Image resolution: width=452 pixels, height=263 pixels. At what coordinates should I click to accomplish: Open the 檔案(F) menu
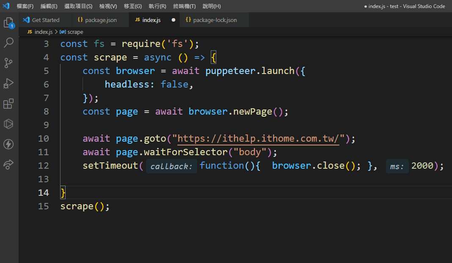pos(25,6)
